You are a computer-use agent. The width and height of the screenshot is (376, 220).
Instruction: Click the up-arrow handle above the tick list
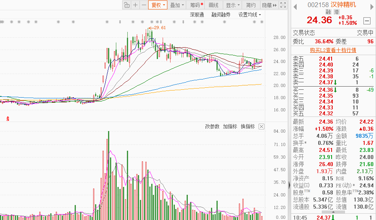[x=333, y=212]
